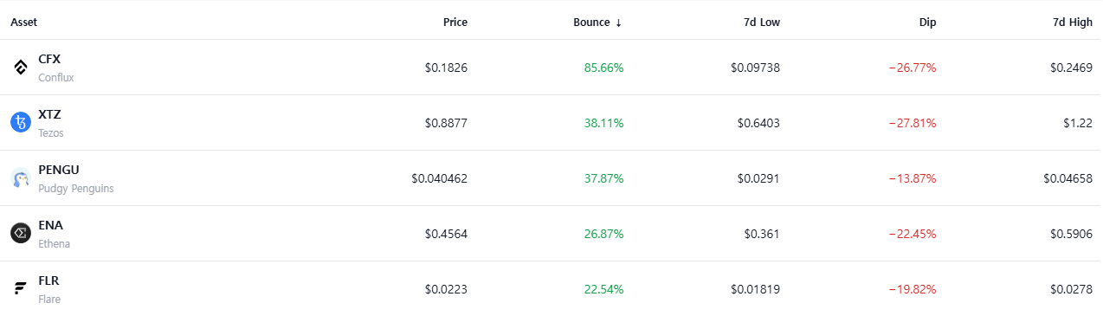
Task: Sort by Asset column header
Action: pyautogui.click(x=23, y=23)
